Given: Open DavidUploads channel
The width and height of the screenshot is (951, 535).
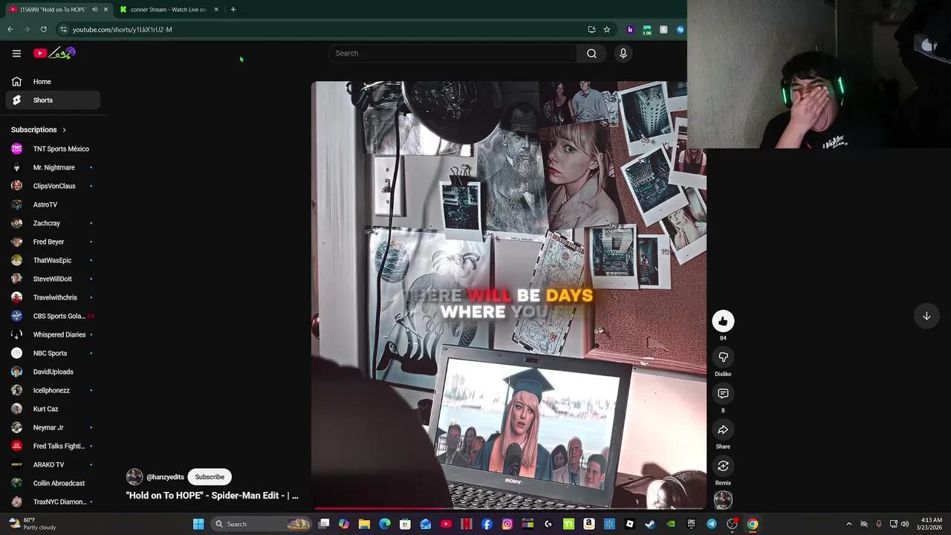Looking at the screenshot, I should (52, 372).
